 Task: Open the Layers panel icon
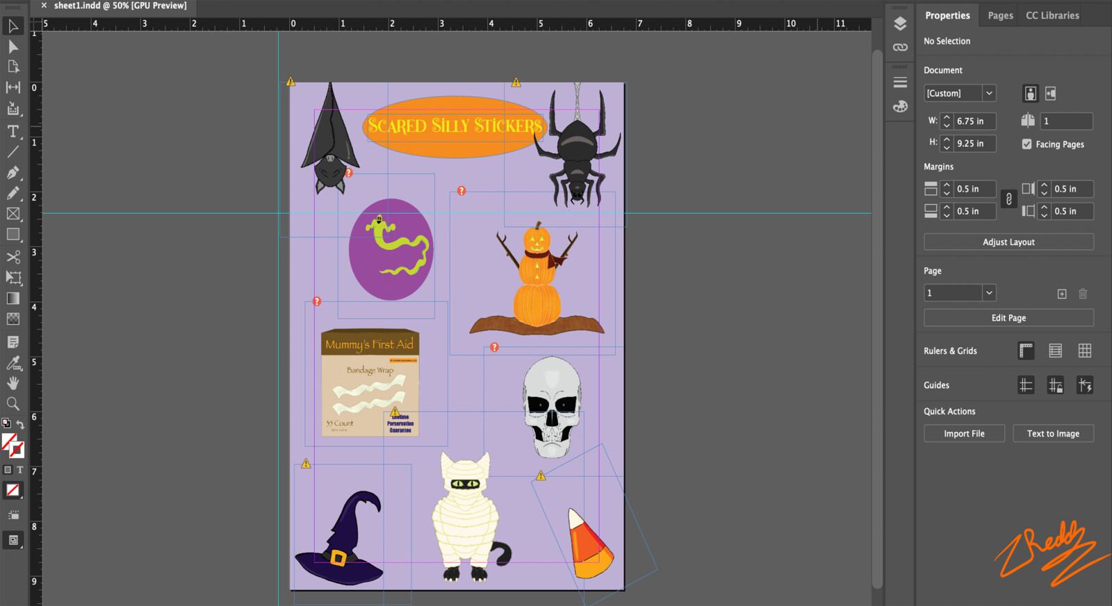[x=900, y=24]
